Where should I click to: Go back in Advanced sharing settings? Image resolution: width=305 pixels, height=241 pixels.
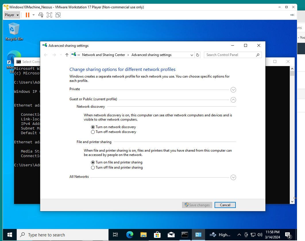46,55
